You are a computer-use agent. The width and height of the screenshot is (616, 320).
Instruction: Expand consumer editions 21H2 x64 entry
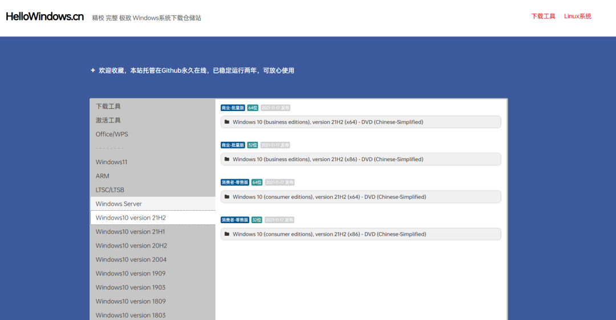360,197
